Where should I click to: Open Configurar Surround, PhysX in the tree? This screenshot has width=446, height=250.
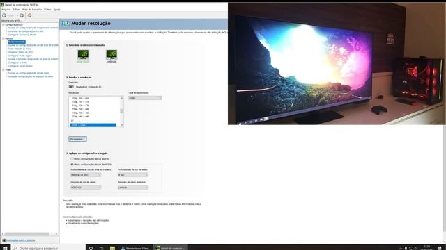[x=22, y=35]
